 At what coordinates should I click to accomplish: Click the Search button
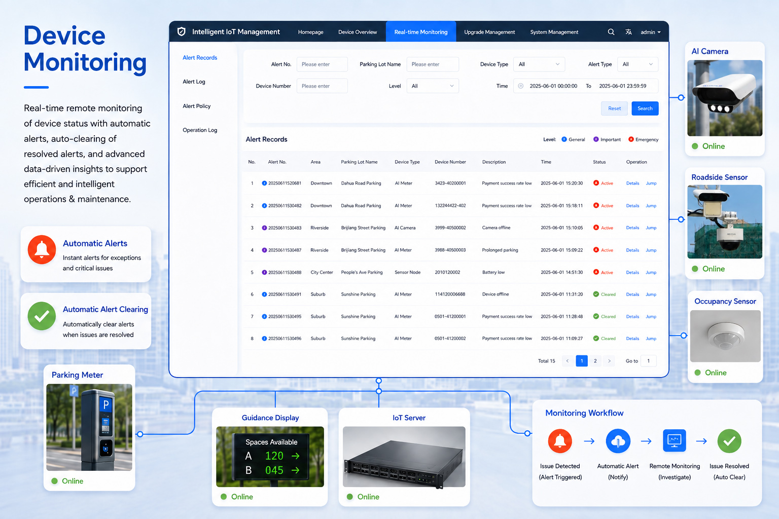(x=645, y=108)
